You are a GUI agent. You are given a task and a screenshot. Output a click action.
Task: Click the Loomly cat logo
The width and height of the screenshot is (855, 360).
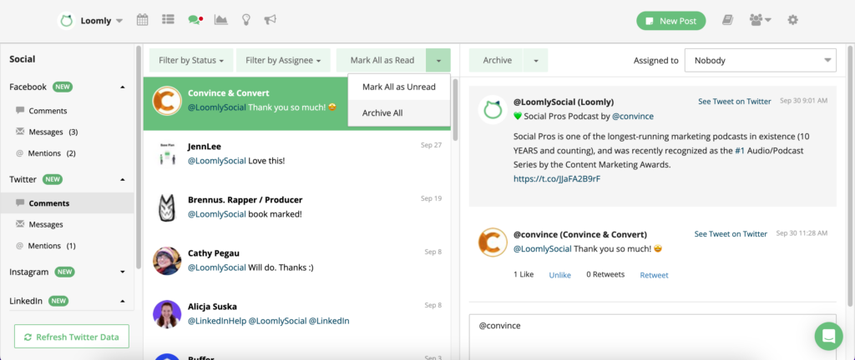pyautogui.click(x=67, y=21)
